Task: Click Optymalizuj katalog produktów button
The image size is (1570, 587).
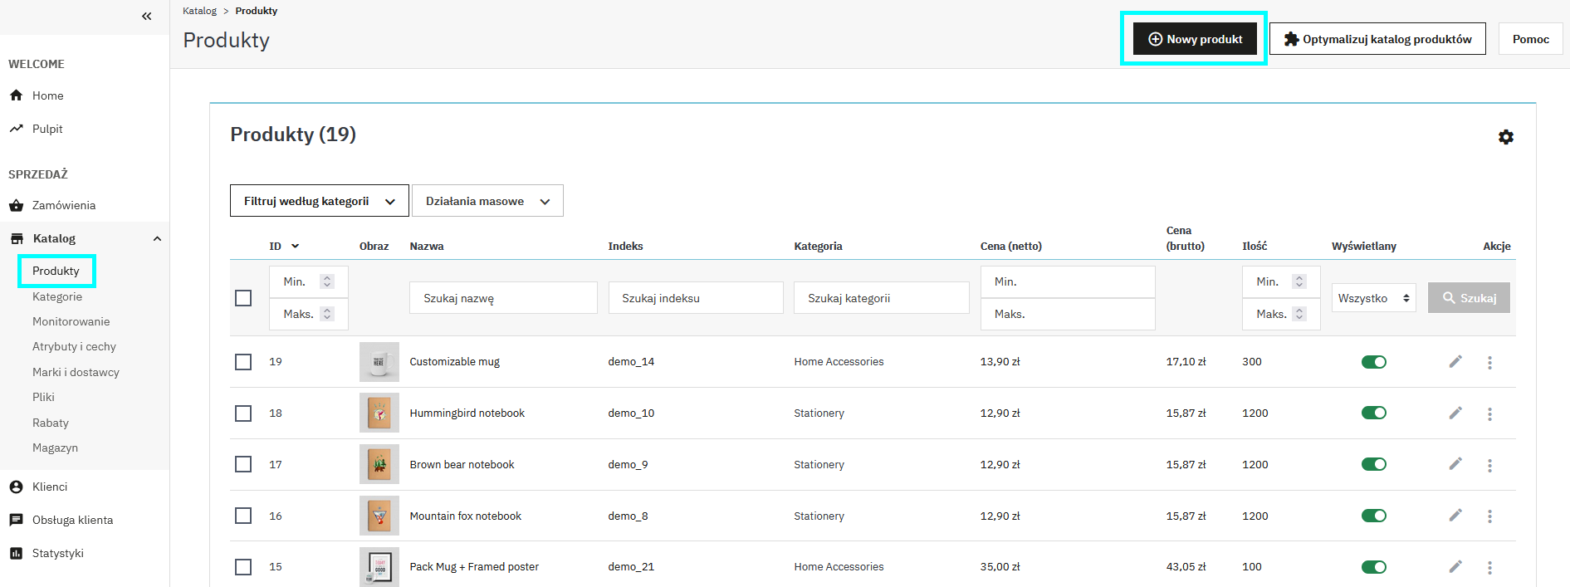Action: click(1377, 39)
